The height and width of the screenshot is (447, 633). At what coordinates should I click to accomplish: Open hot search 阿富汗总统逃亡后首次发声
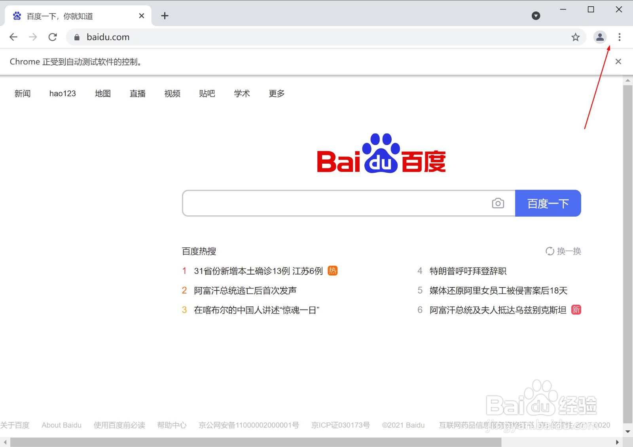pyautogui.click(x=245, y=290)
